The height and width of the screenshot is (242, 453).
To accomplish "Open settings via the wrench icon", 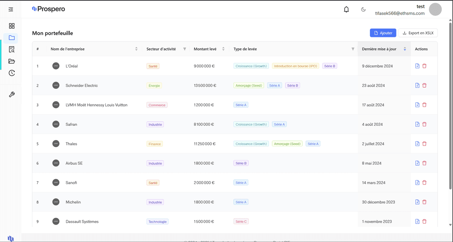I will tap(11, 94).
